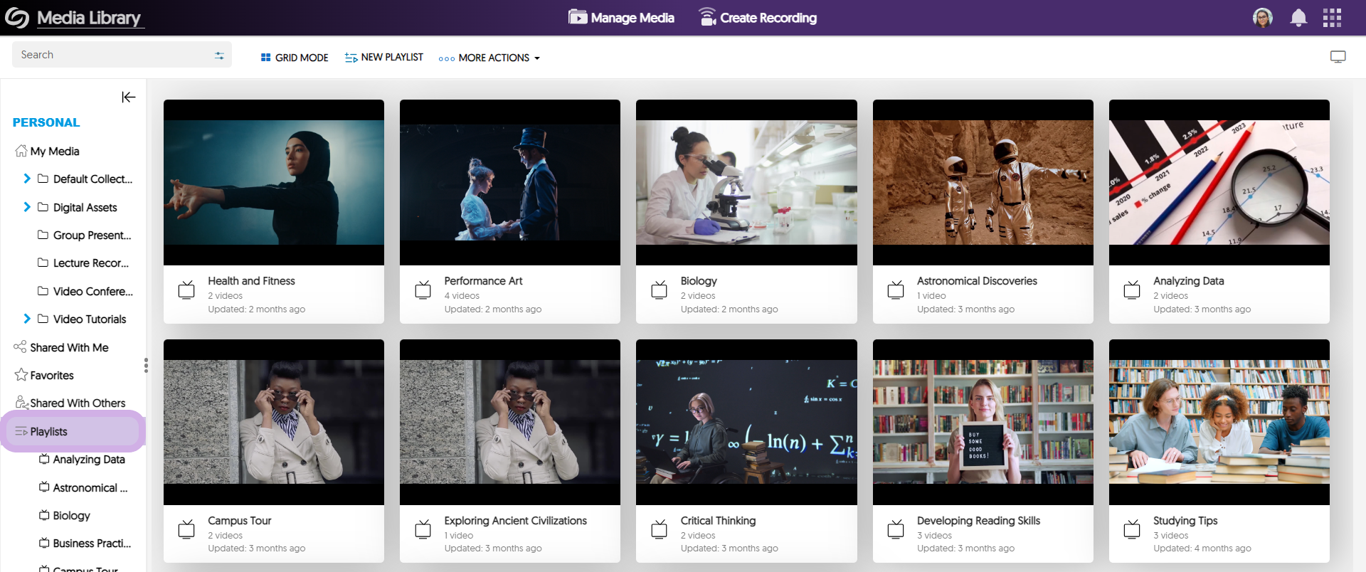Open the Astronomical Discoveries playlist thumbnail
1366x572 pixels.
click(x=983, y=182)
